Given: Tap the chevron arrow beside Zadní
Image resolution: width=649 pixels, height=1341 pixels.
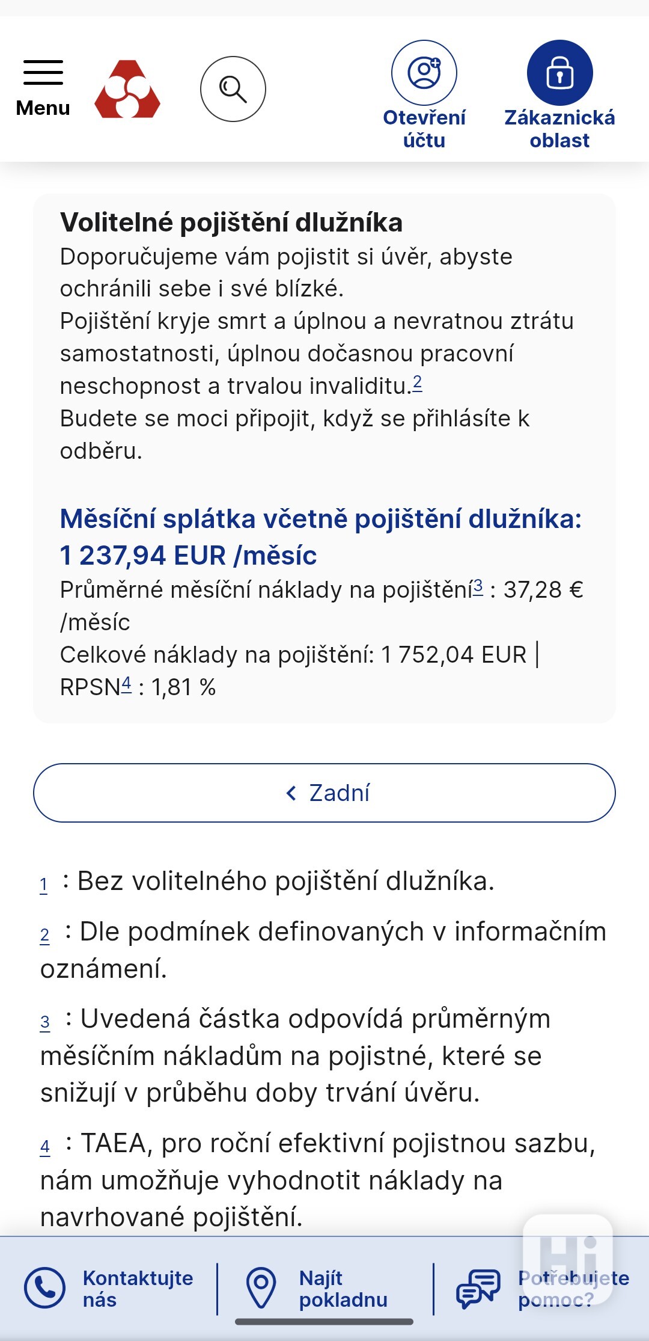Looking at the screenshot, I should click(x=291, y=793).
